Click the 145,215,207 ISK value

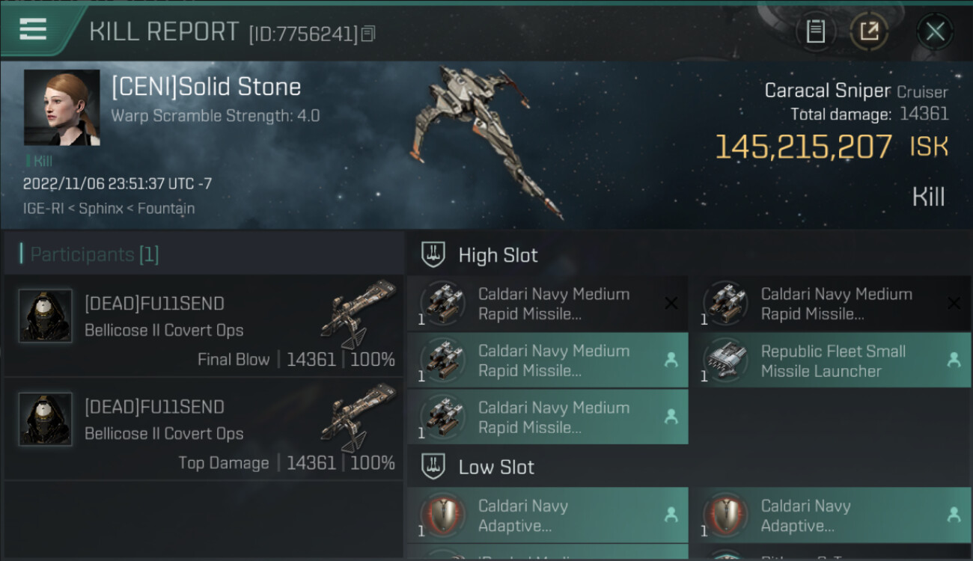(x=804, y=147)
